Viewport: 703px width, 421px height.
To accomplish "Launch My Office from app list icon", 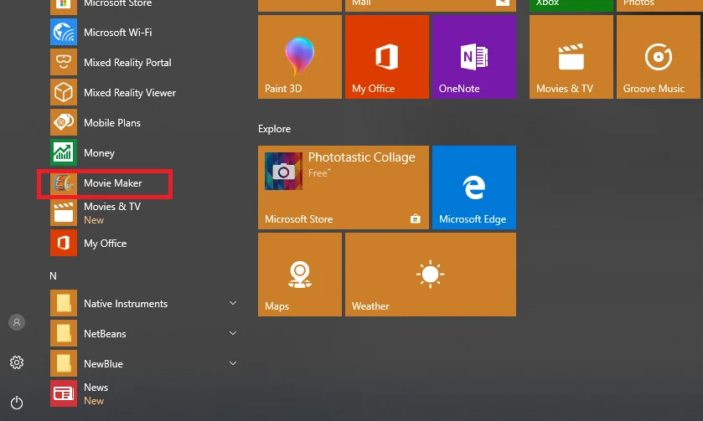I will 63,243.
